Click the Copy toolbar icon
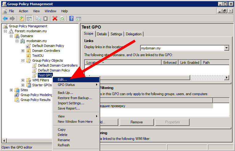Image resolution: width=235 pixels, height=151 pixels. (x=38, y=18)
